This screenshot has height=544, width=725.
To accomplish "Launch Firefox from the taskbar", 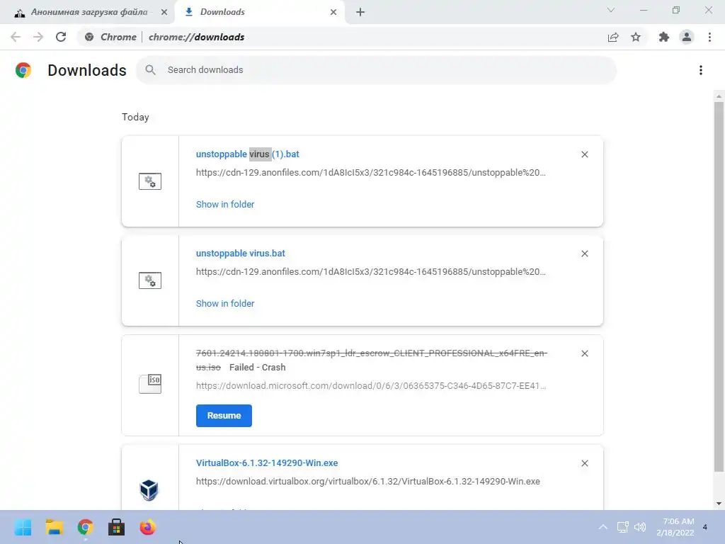I will pyautogui.click(x=147, y=527).
